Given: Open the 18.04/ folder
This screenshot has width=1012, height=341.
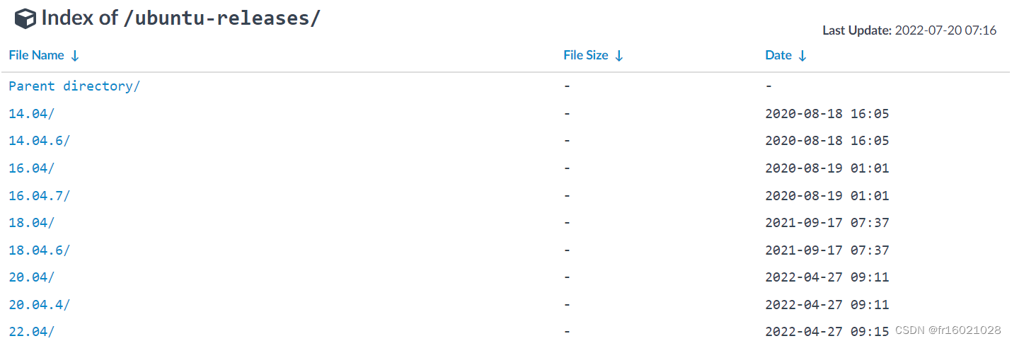Looking at the screenshot, I should [31, 222].
